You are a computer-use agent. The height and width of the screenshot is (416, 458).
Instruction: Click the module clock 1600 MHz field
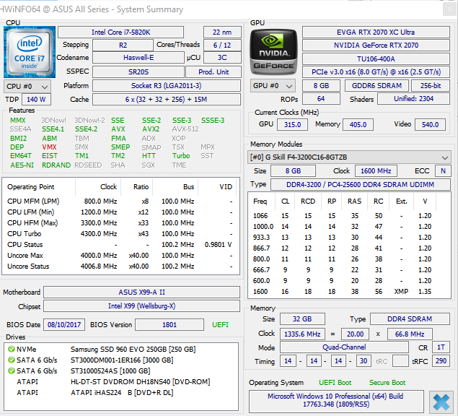pyautogui.click(x=376, y=171)
